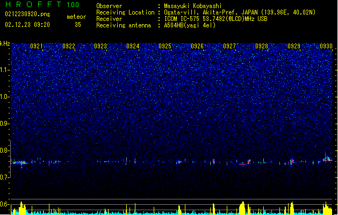
Task: Click the Observer label
Action: 109,6
